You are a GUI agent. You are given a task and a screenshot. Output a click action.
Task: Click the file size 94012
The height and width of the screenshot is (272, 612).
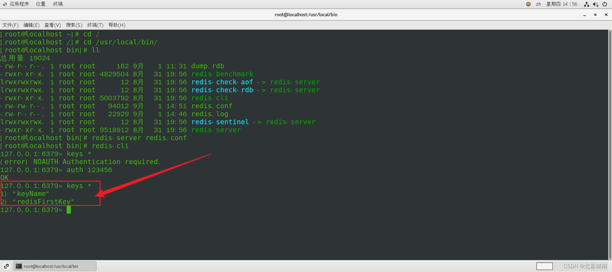118,106
